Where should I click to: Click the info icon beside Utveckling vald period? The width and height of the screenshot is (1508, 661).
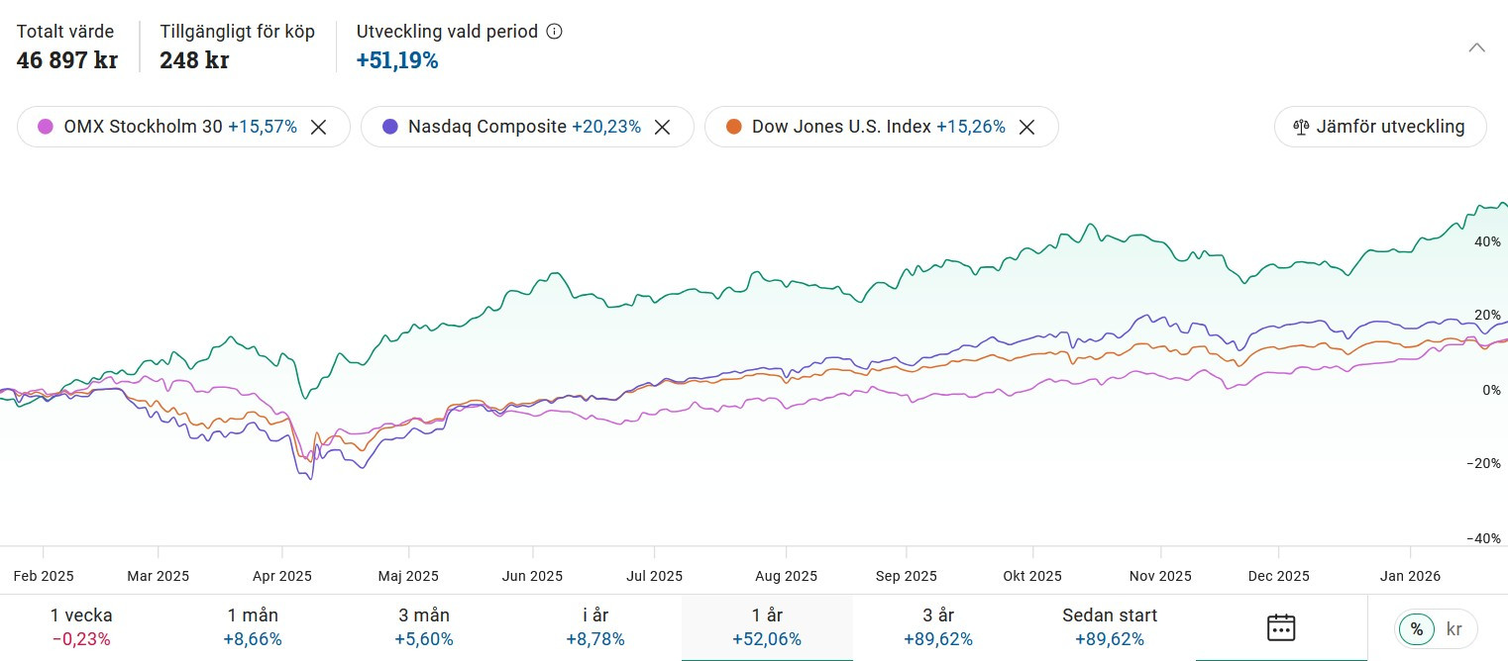pyautogui.click(x=555, y=32)
